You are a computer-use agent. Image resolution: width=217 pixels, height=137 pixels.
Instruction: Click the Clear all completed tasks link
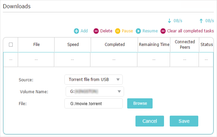tap(190, 31)
